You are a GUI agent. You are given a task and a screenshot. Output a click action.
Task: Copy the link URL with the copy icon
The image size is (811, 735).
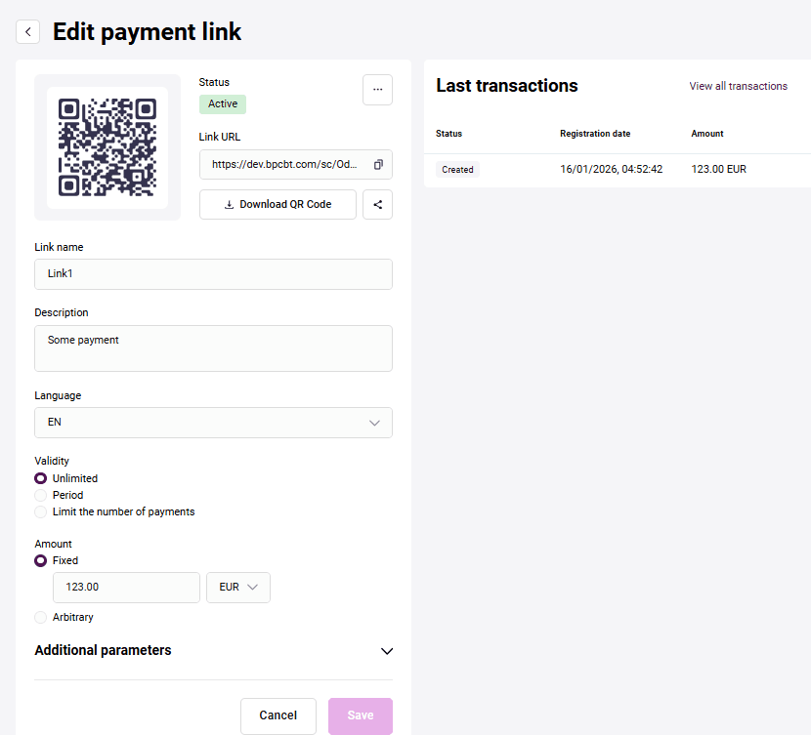click(x=378, y=165)
